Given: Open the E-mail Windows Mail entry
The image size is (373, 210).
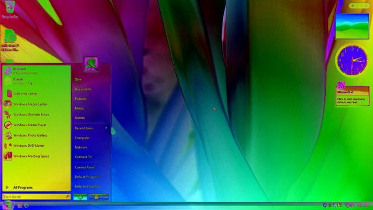Looking at the screenshot, I should coord(36,81).
